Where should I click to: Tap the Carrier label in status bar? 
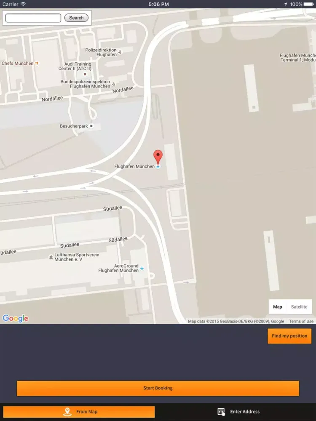(x=10, y=4)
